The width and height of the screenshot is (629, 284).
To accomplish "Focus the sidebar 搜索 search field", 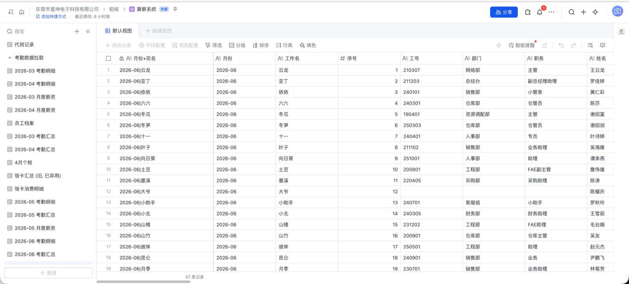I will pos(39,31).
